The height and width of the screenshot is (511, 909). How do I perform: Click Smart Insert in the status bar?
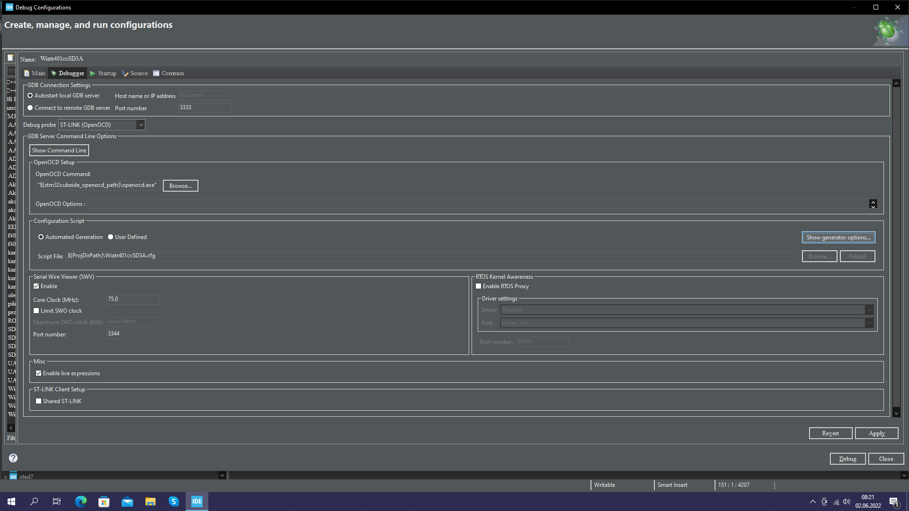[672, 485]
